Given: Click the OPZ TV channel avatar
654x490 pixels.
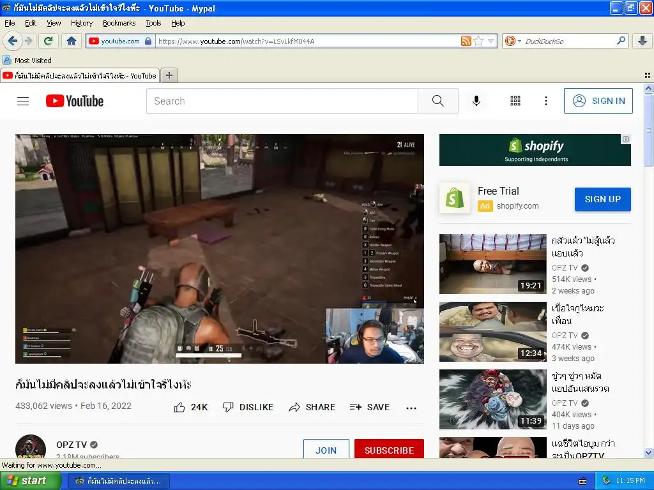Looking at the screenshot, I should 31,447.
